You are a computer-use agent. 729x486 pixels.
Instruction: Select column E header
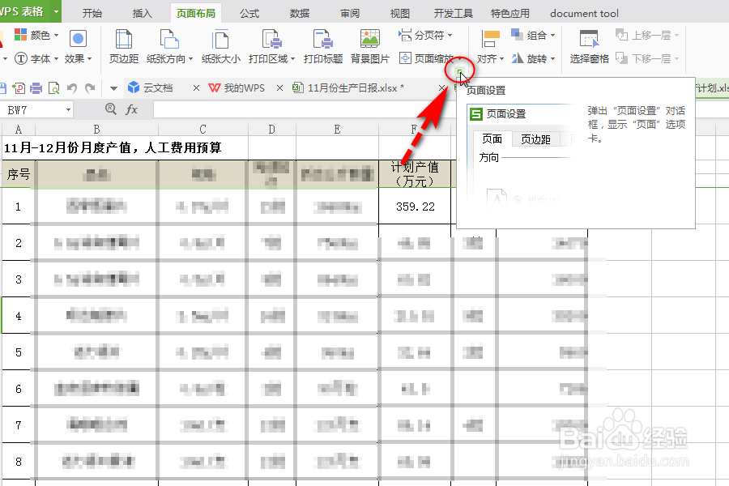[x=337, y=129]
